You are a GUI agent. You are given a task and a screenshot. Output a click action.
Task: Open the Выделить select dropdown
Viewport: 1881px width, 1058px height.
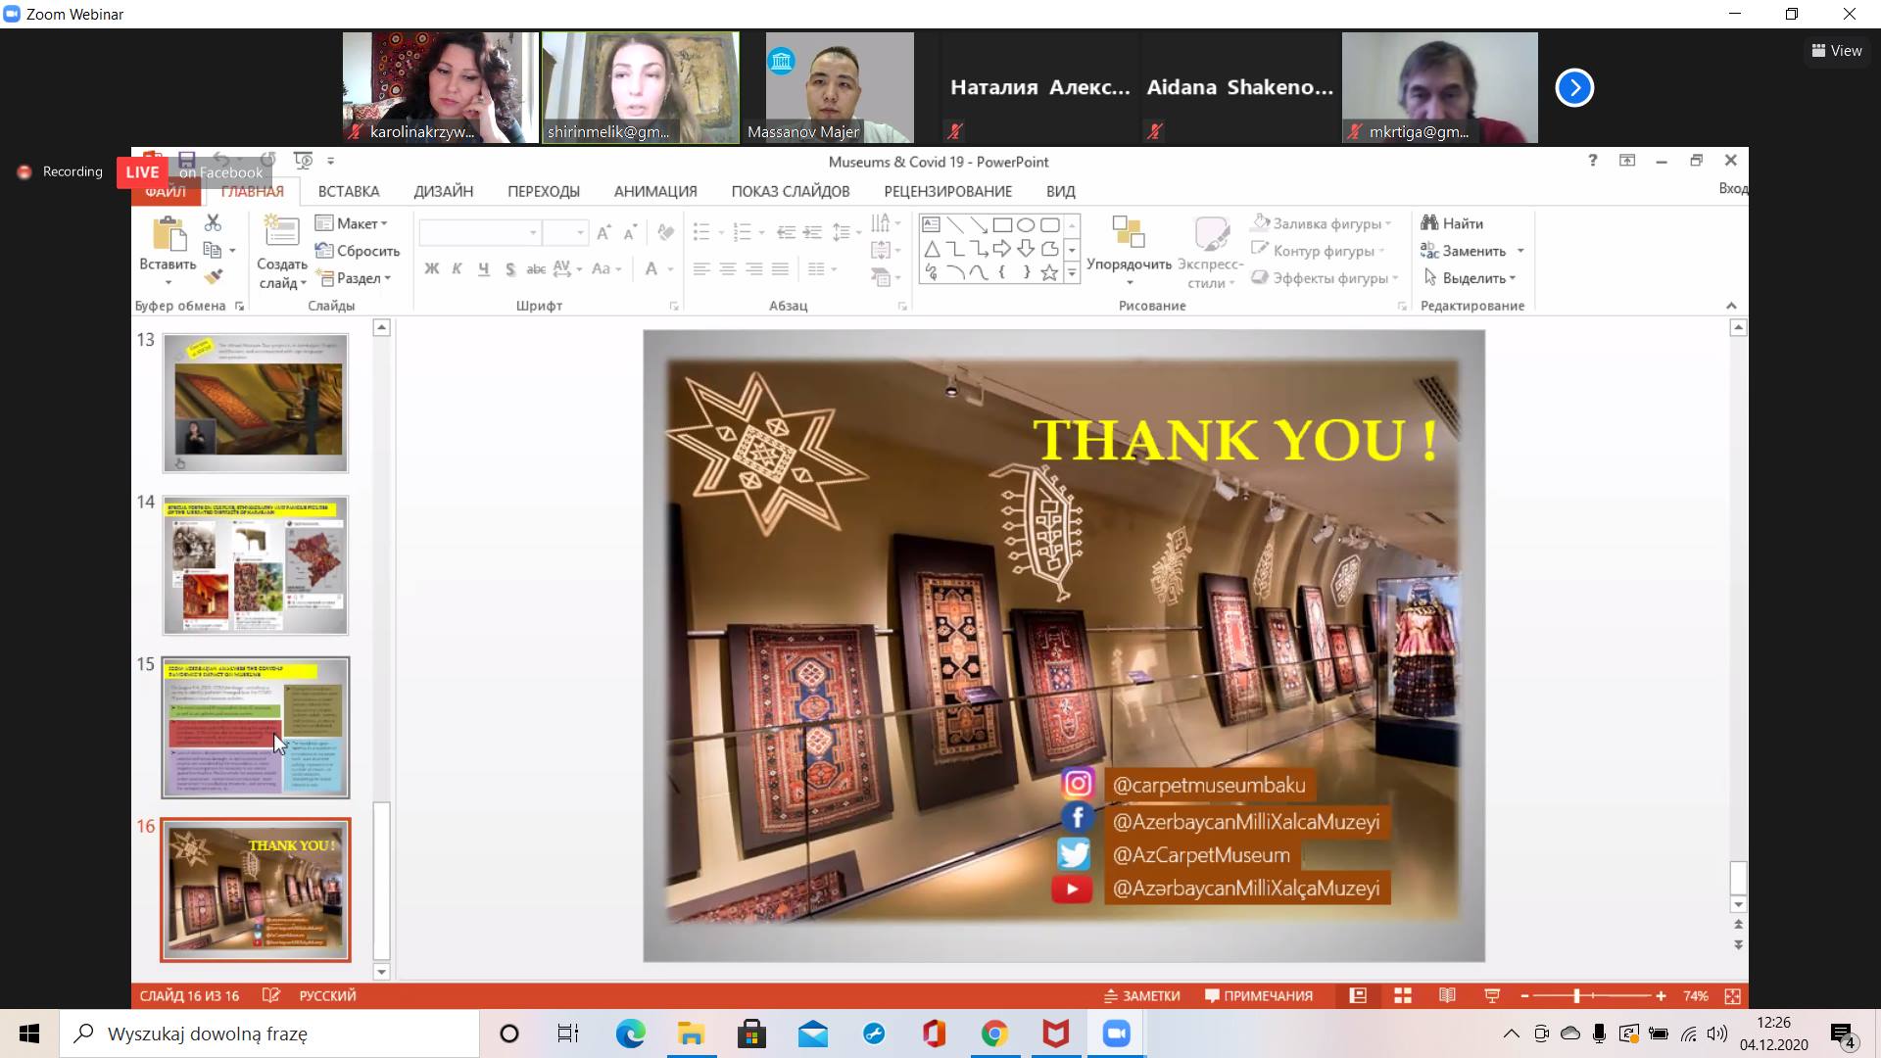click(1470, 278)
